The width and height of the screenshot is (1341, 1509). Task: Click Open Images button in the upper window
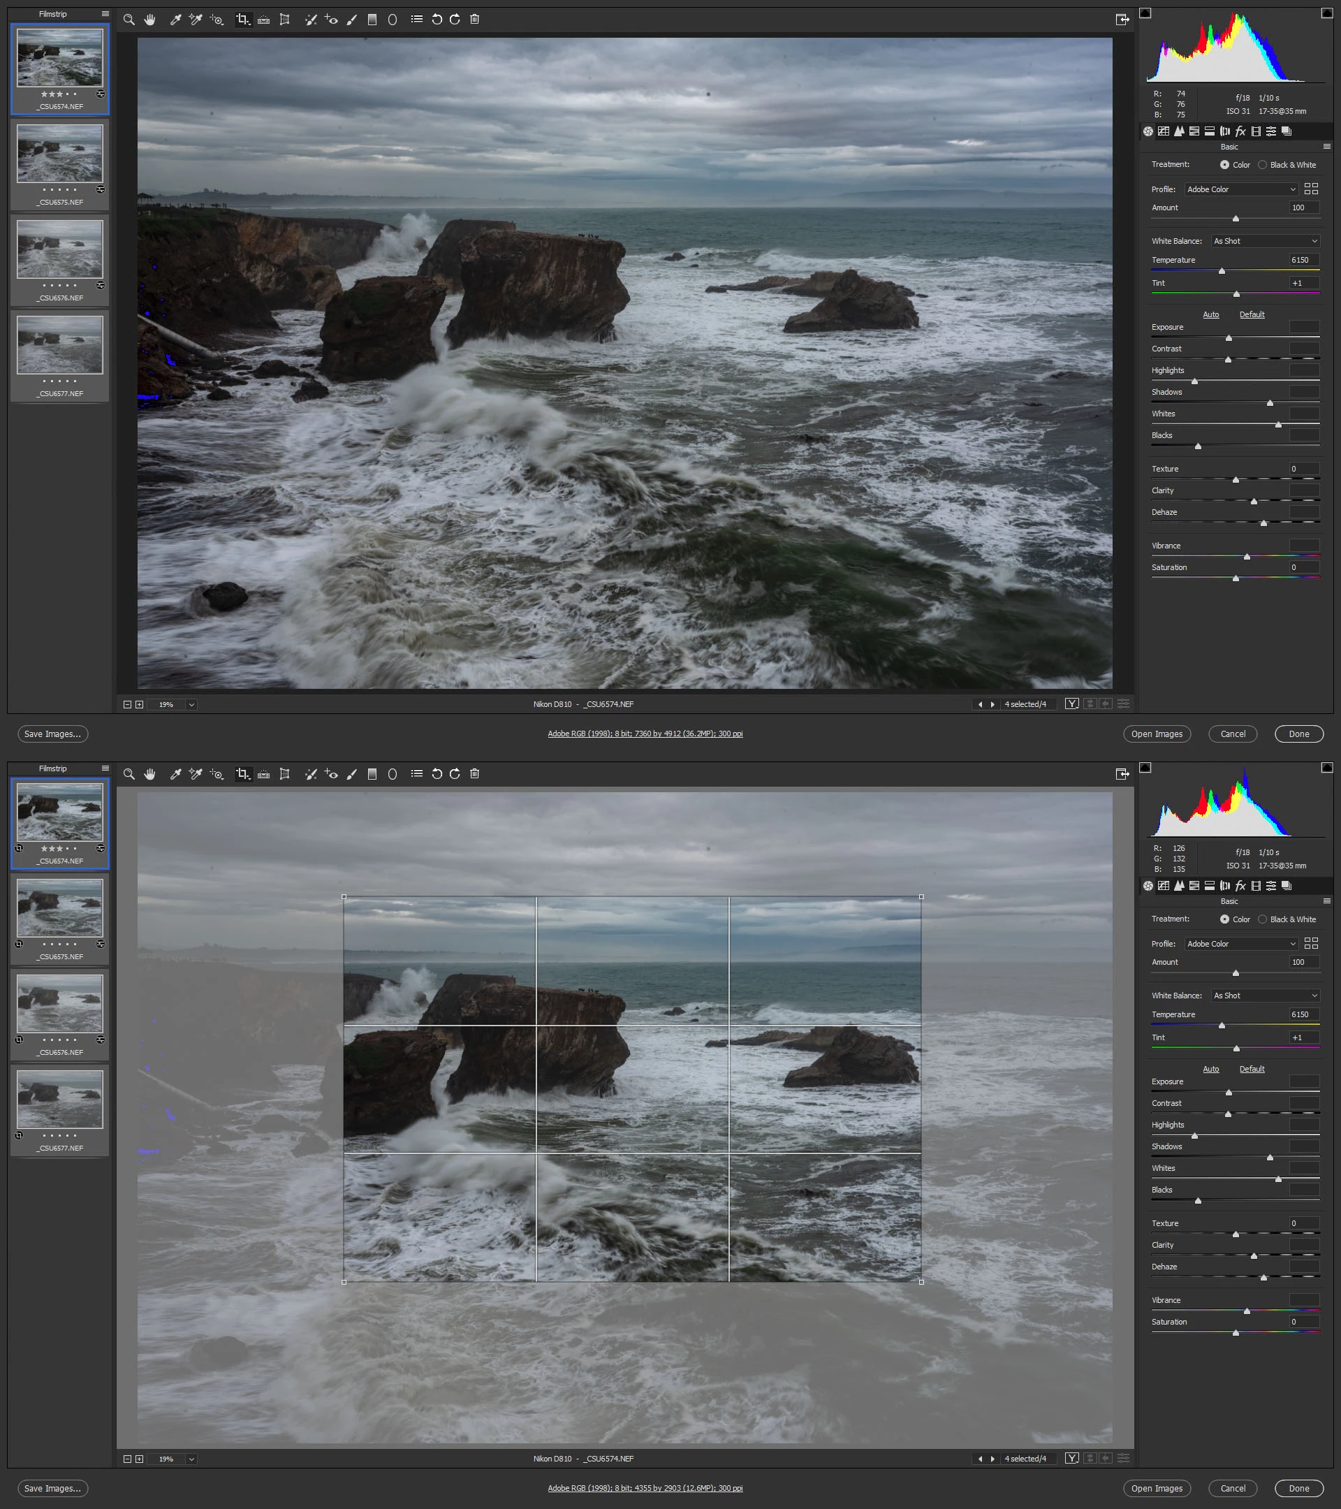[x=1156, y=734]
